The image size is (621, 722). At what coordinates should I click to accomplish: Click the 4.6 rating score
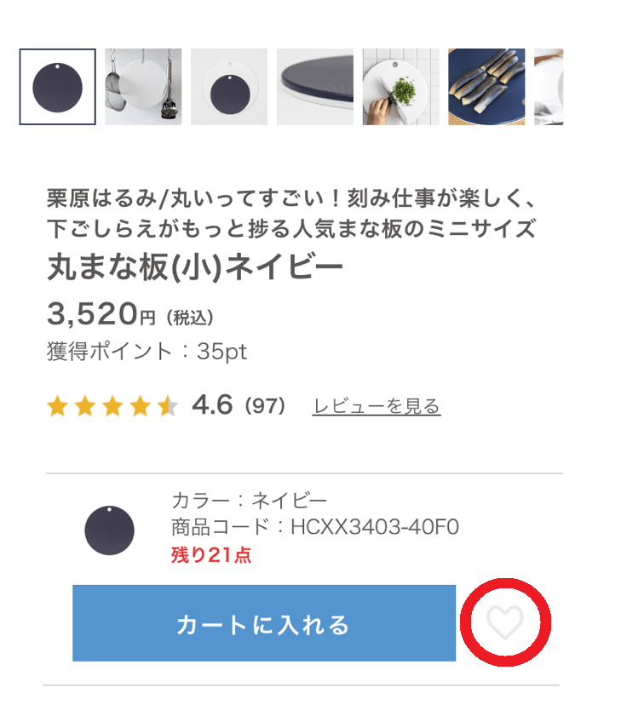(x=212, y=405)
